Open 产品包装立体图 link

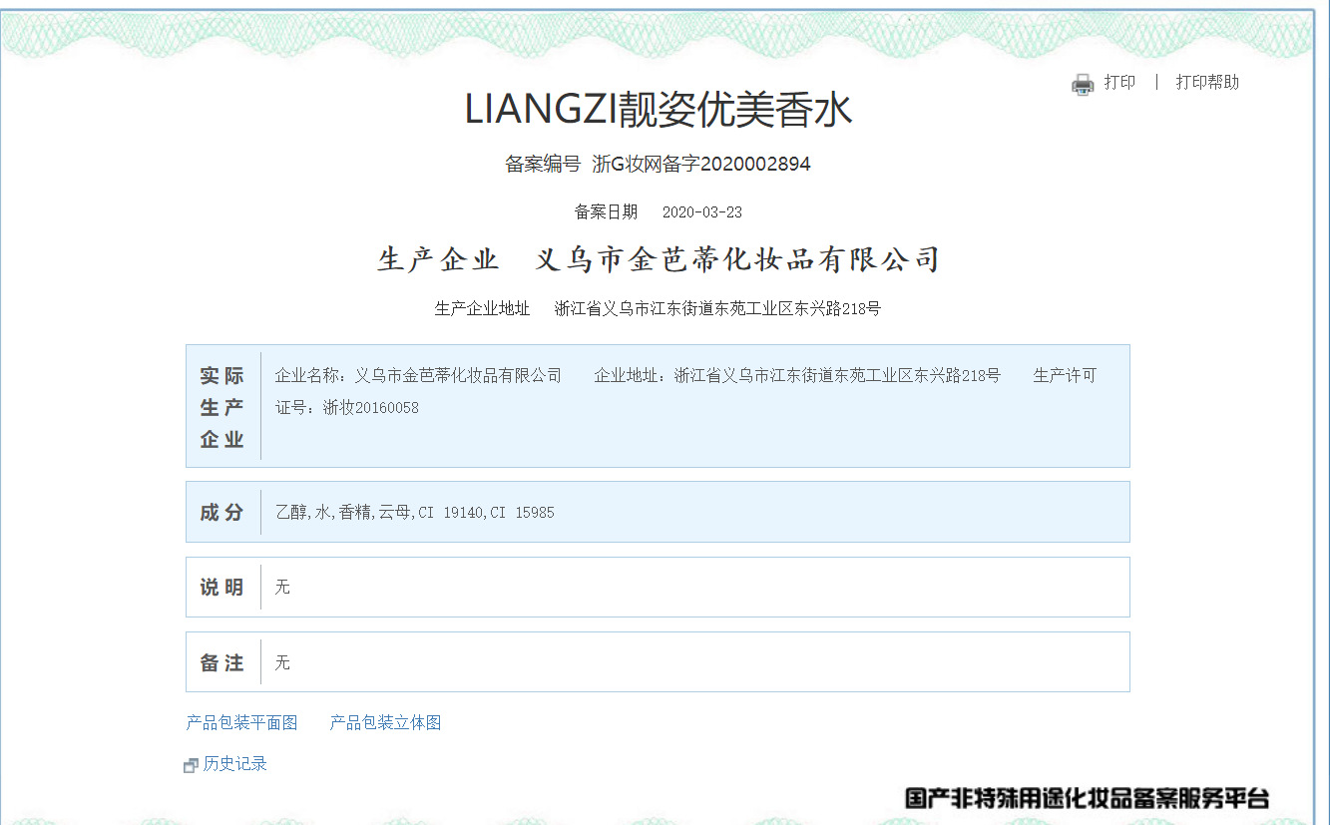point(385,723)
